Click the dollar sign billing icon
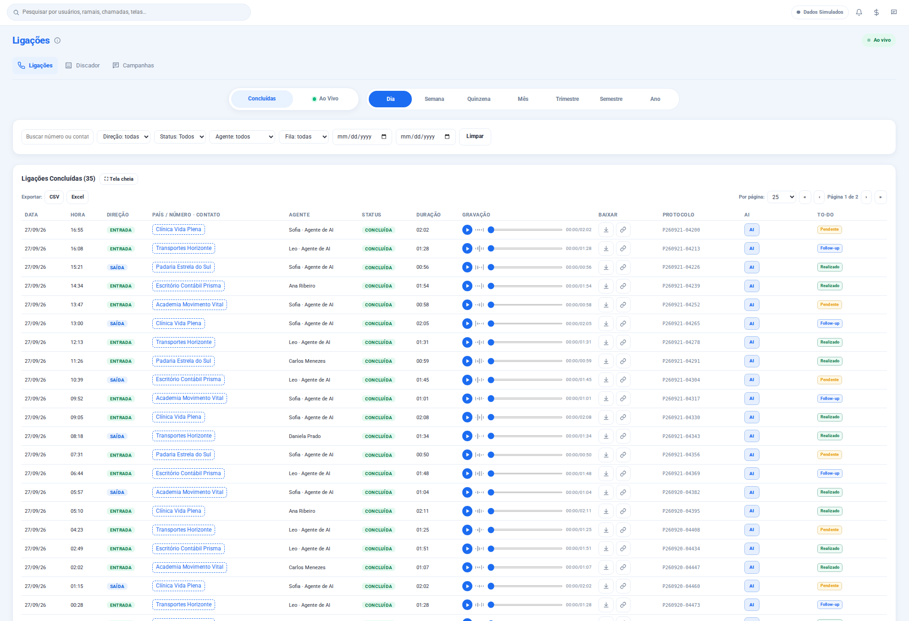Image resolution: width=909 pixels, height=621 pixels. 876,12
